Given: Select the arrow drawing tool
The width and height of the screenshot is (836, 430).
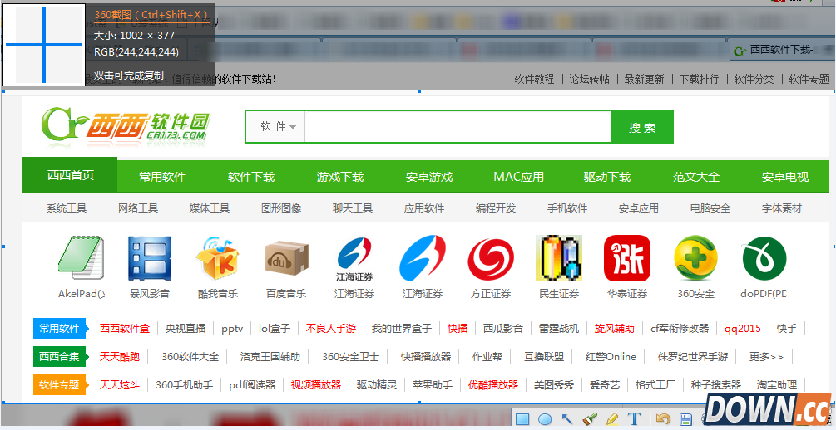Looking at the screenshot, I should point(566,419).
